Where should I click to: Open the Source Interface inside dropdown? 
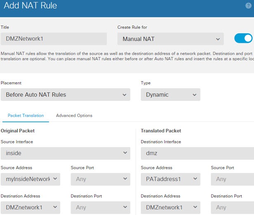coord(66,153)
